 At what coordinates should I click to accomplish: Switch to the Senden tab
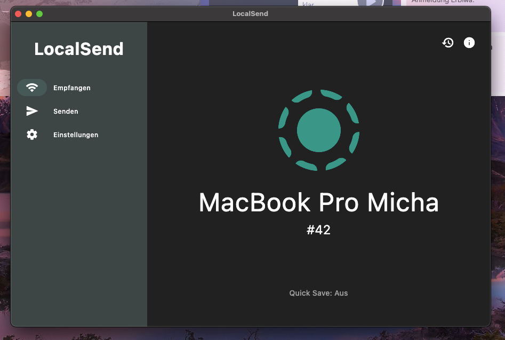pyautogui.click(x=66, y=111)
